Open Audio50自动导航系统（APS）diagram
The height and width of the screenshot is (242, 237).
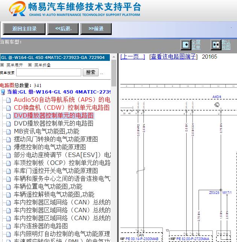[62, 100]
